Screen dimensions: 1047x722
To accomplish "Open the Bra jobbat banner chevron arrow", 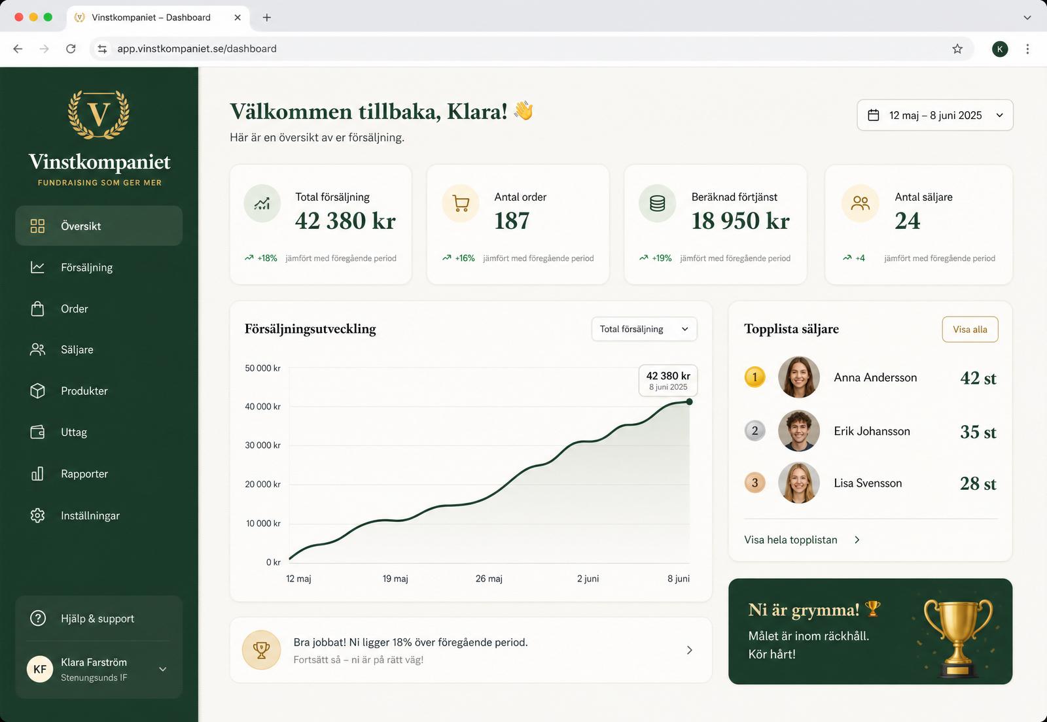I will pyautogui.click(x=689, y=650).
